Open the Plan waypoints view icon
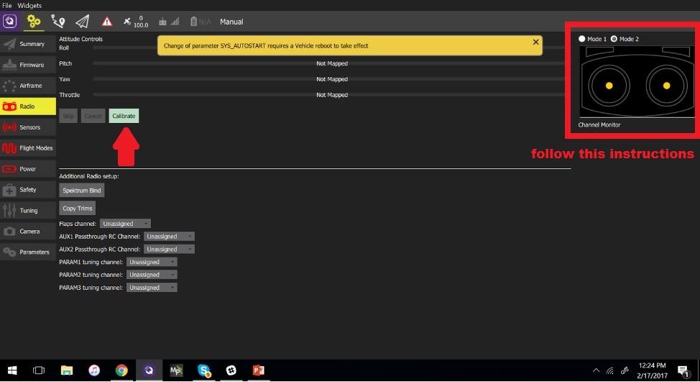 click(x=58, y=22)
